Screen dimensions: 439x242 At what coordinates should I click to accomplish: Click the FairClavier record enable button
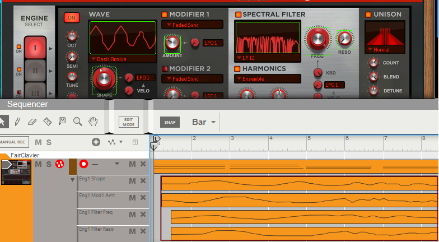pos(84,164)
